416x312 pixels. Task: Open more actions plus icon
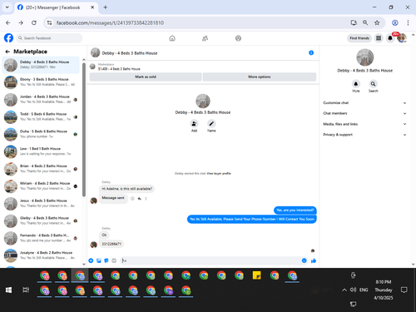click(91, 260)
